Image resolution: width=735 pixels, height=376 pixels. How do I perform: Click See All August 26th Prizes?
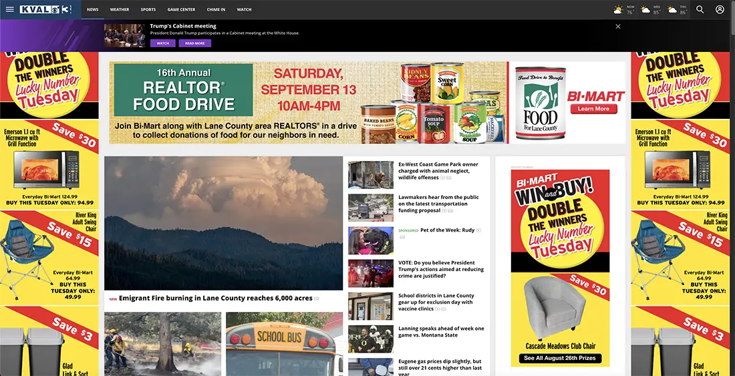560,358
